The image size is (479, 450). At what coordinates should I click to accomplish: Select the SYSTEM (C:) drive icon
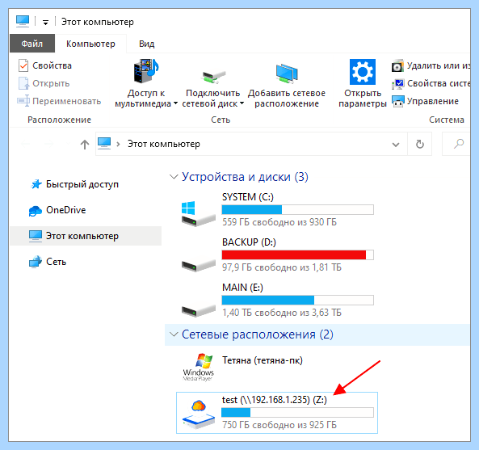coord(198,213)
